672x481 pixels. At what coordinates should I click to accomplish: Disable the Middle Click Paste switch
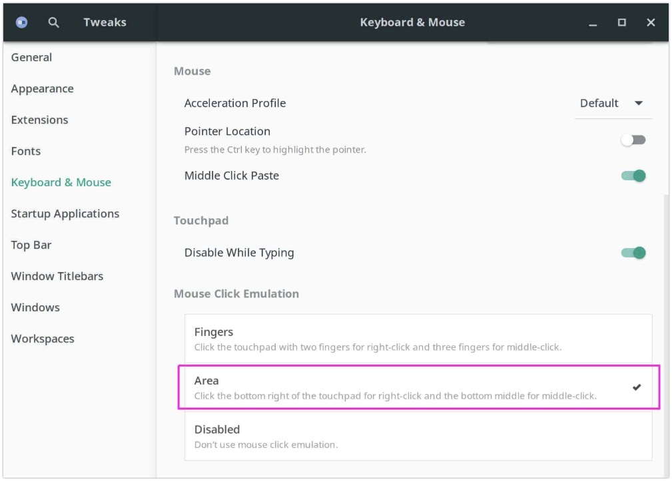tap(633, 176)
